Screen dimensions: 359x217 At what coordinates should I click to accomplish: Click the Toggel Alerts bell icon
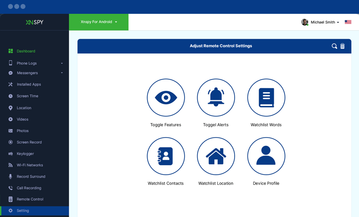(216, 98)
